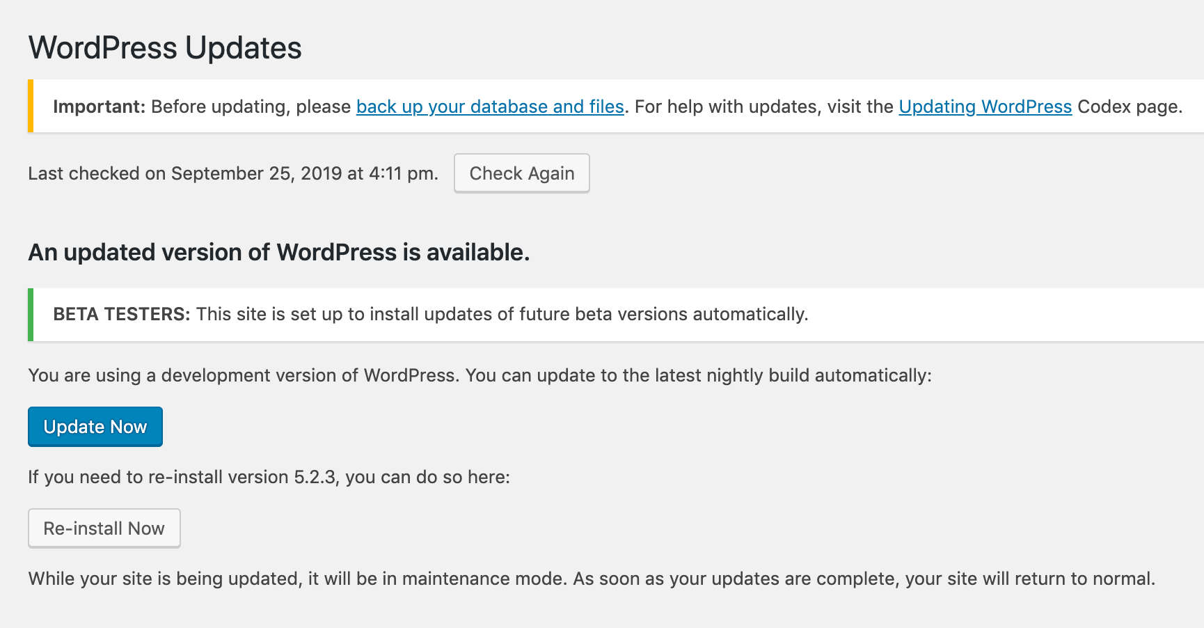This screenshot has width=1204, height=628.
Task: Click the WordPress Updates page heading
Action: coord(164,47)
